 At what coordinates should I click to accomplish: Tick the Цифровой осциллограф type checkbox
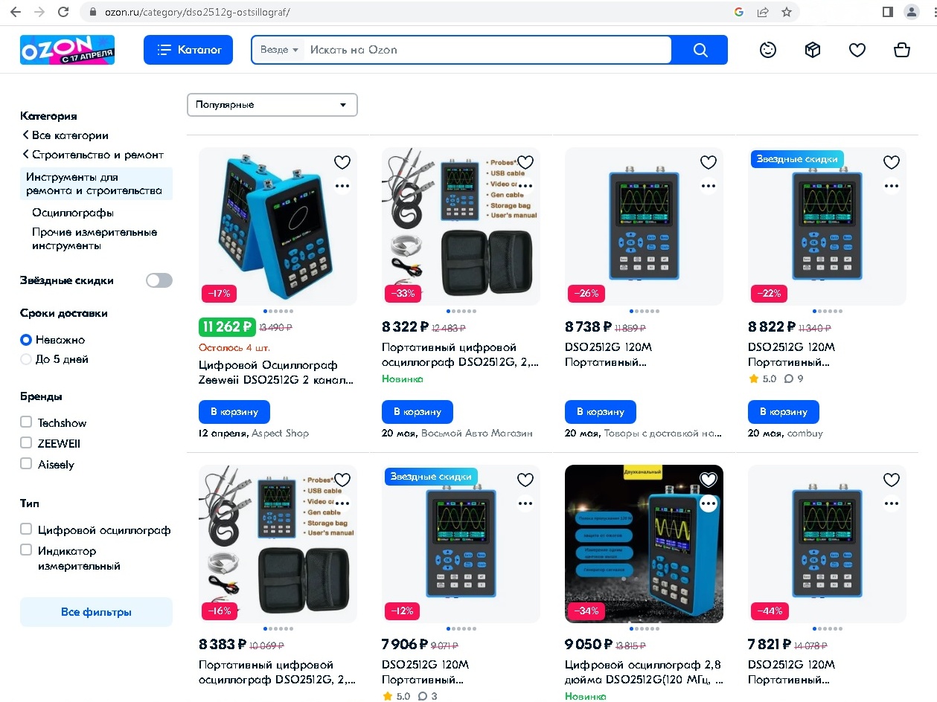[26, 529]
